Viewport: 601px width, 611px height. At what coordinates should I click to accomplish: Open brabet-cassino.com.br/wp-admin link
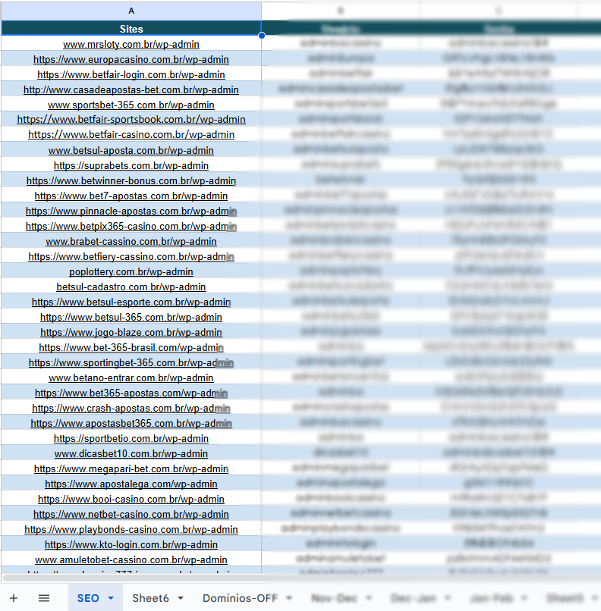click(x=131, y=242)
